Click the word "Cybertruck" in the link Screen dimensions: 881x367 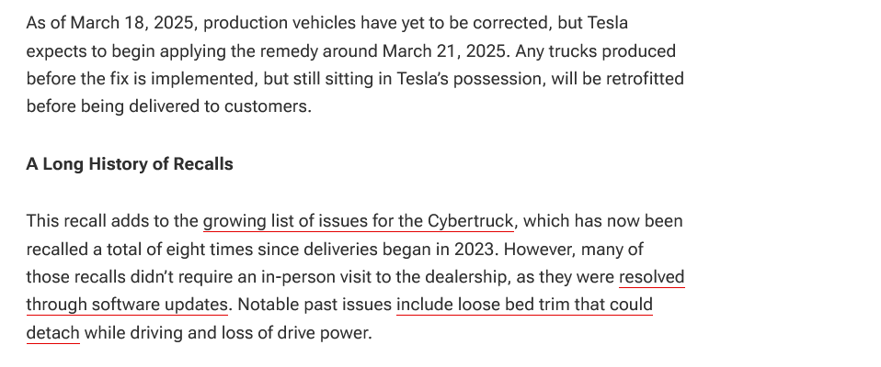tap(470, 221)
